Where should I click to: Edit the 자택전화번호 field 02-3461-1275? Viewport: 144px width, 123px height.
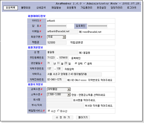pyautogui.click(x=57, y=80)
